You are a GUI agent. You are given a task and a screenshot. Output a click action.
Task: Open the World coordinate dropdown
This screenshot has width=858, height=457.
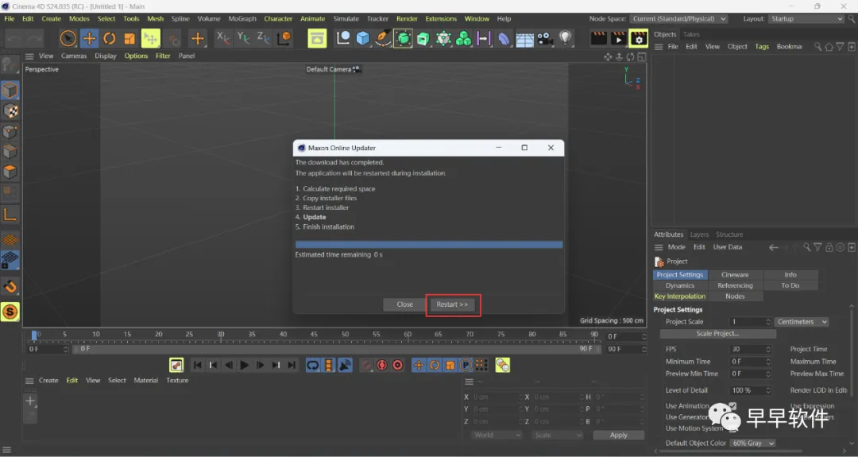[x=497, y=435]
